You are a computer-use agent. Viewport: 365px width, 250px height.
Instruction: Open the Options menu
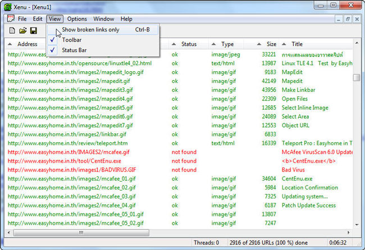[x=77, y=19]
